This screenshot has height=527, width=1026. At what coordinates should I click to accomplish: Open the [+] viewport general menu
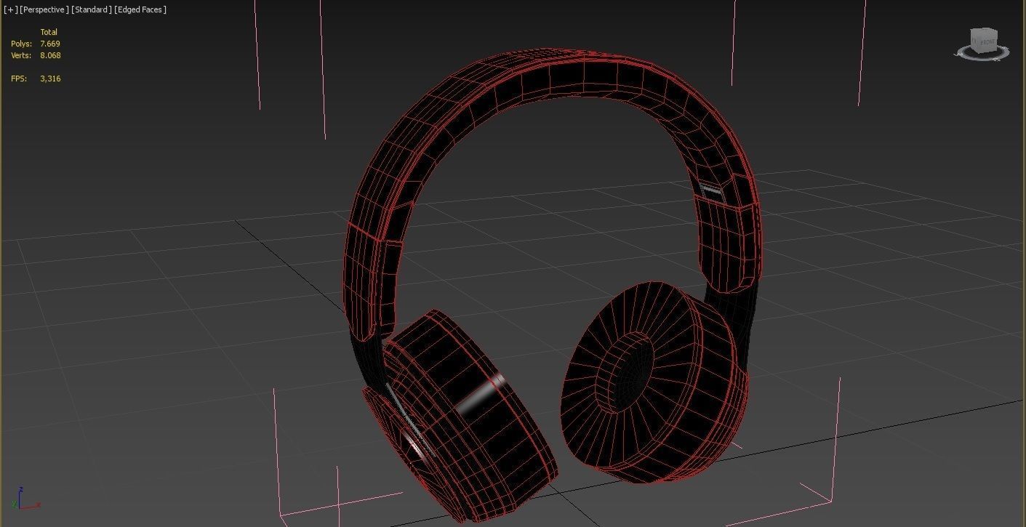click(10, 9)
